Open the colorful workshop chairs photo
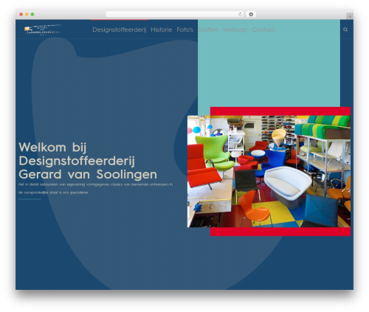The image size is (369, 312). coord(269,171)
